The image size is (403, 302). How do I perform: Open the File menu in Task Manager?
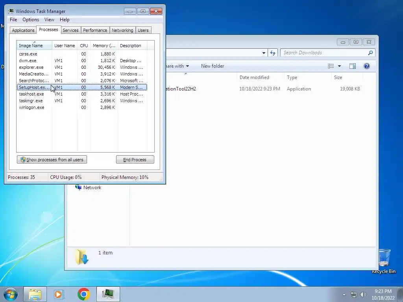[13, 20]
